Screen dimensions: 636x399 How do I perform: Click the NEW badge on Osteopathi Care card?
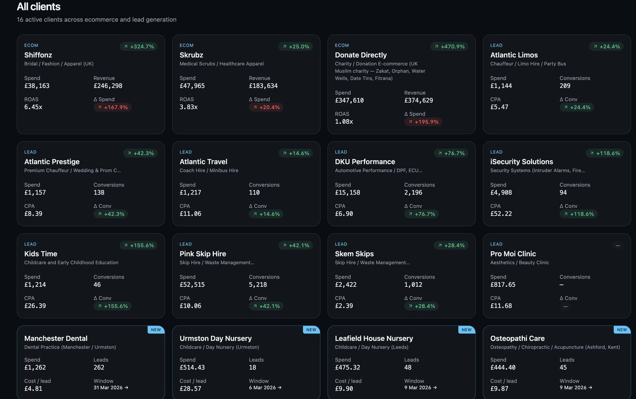pos(622,330)
